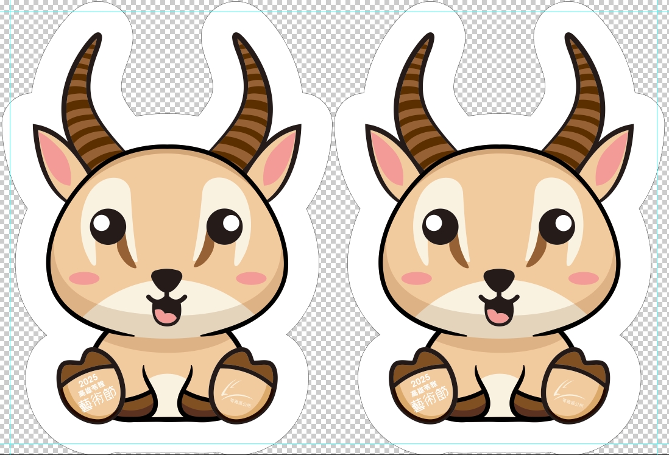Click the right mascot's black nose
The height and width of the screenshot is (455, 669).
coord(498,280)
